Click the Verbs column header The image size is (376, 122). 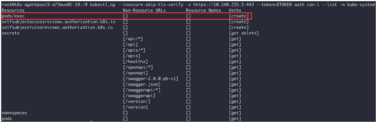(x=235, y=10)
